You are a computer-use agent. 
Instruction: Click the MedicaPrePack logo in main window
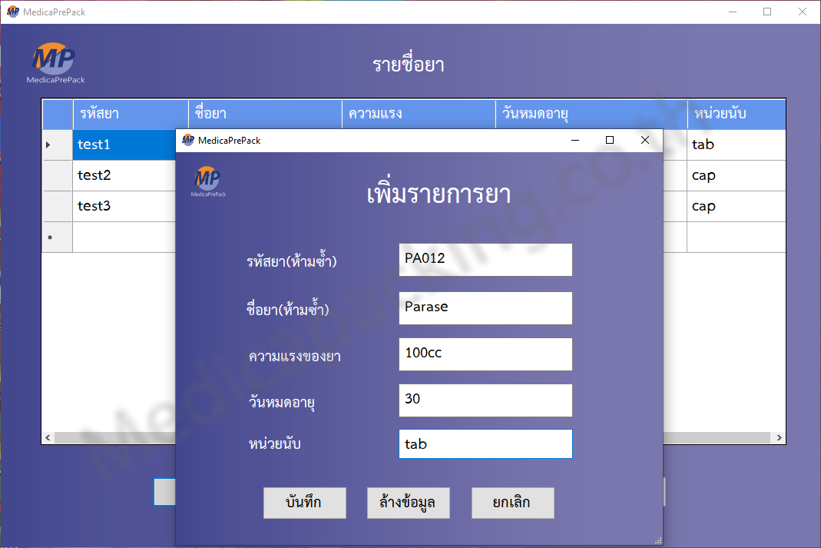(x=55, y=61)
